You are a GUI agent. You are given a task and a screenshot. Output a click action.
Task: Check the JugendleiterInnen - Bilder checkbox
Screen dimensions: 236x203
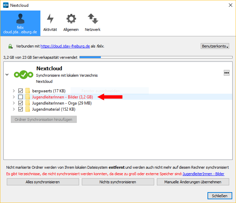[x=20, y=97]
